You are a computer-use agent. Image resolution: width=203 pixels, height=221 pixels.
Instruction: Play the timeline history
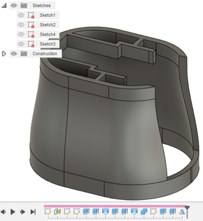pos(13,212)
